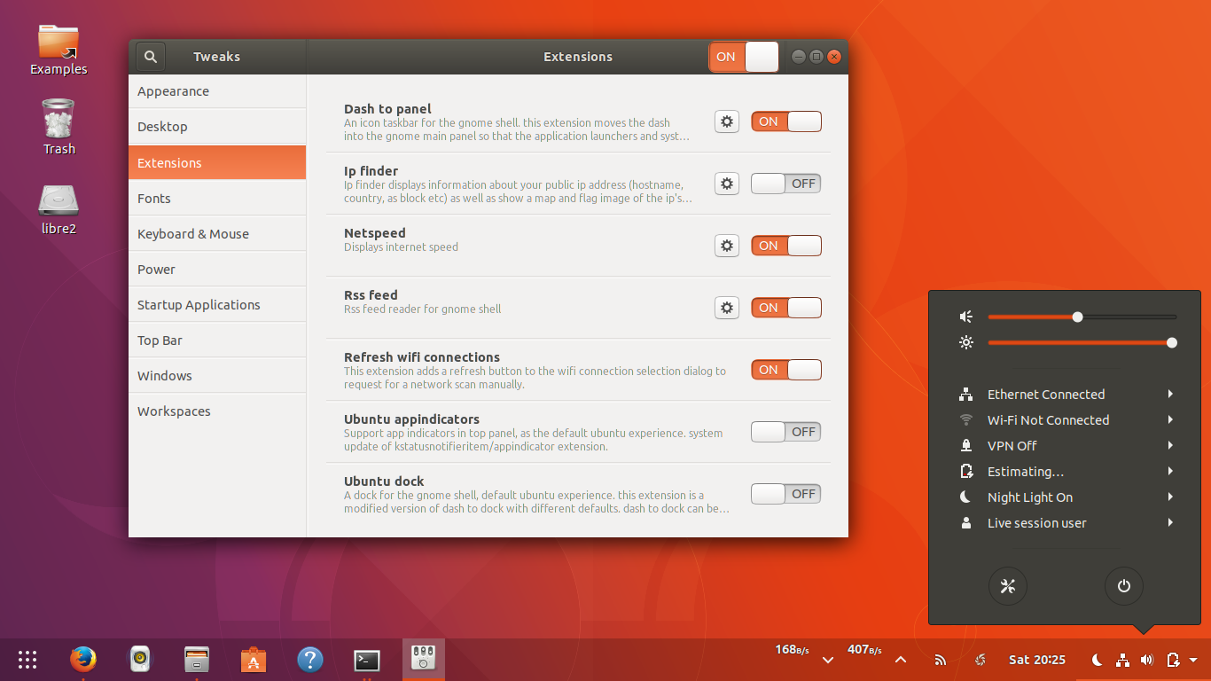The image size is (1211, 681).
Task: Open settings gear for Netspeed extension
Action: pos(727,246)
